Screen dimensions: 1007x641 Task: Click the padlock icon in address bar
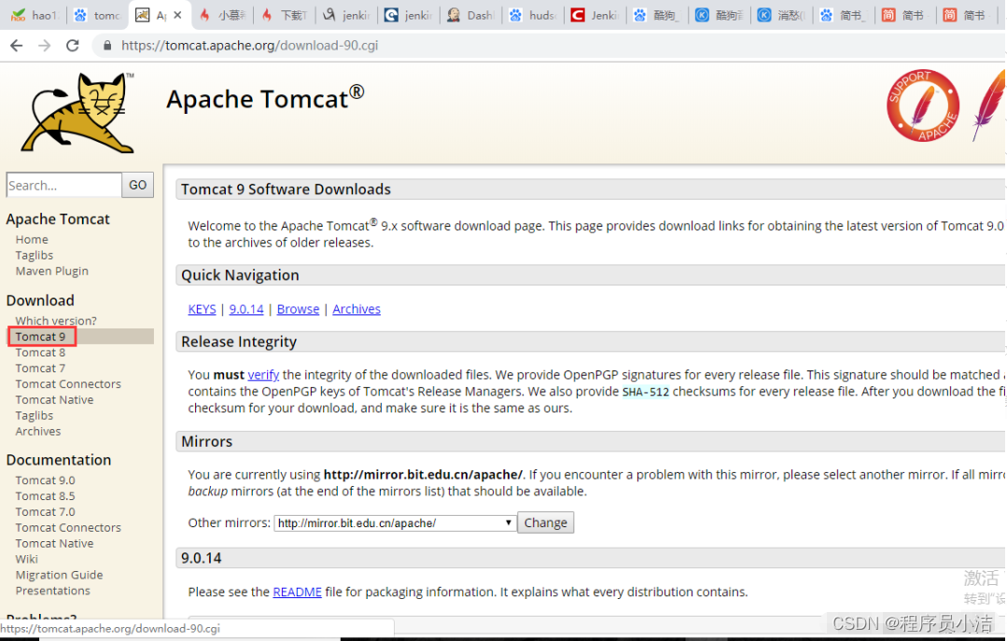107,46
